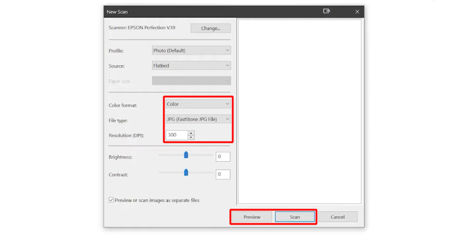
Task: Open the File type dropdown showing JPG
Action: tap(198, 119)
